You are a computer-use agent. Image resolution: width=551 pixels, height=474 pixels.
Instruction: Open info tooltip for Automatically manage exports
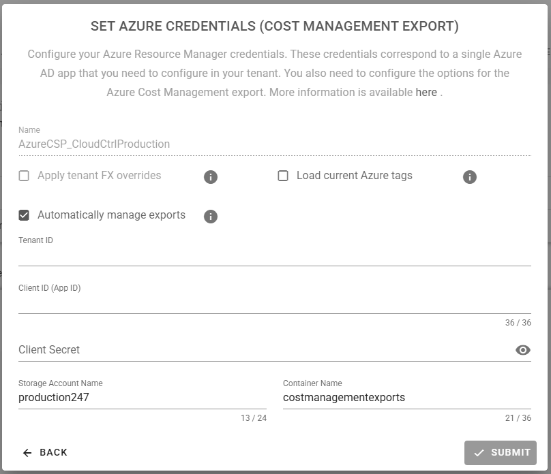coord(211,217)
